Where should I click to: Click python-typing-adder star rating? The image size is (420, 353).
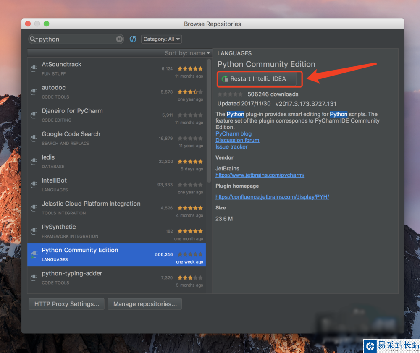tap(190, 278)
